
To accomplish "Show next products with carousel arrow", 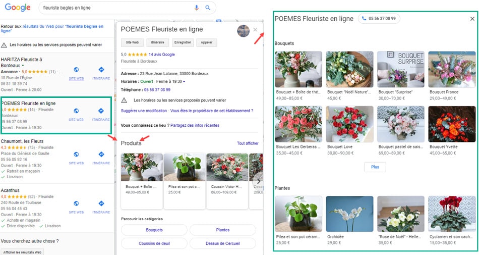I will [x=258, y=181].
